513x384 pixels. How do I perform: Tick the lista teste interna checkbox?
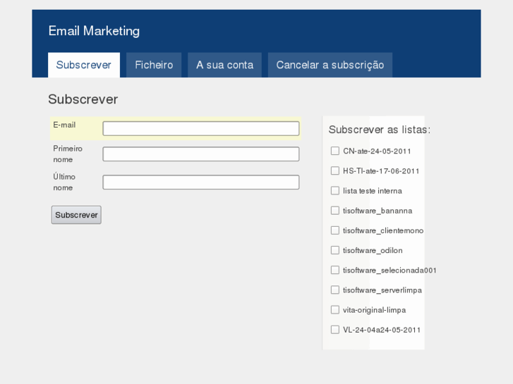click(335, 190)
